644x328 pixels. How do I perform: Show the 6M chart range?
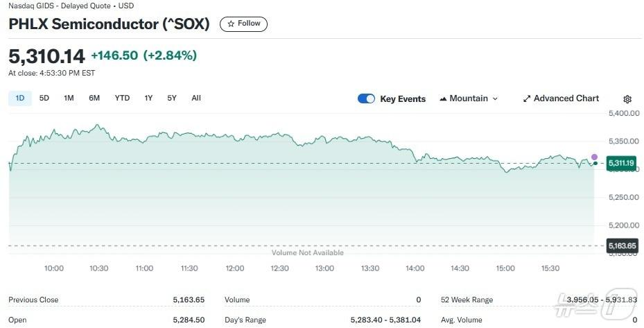pos(94,98)
